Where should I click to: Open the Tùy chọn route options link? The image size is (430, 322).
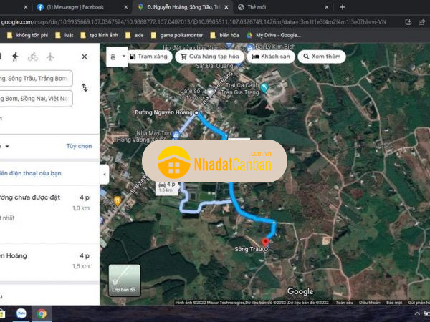point(79,145)
